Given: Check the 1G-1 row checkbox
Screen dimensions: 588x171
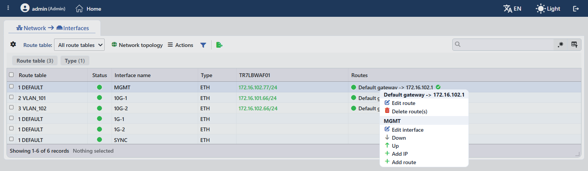Looking at the screenshot, I should 11,118.
